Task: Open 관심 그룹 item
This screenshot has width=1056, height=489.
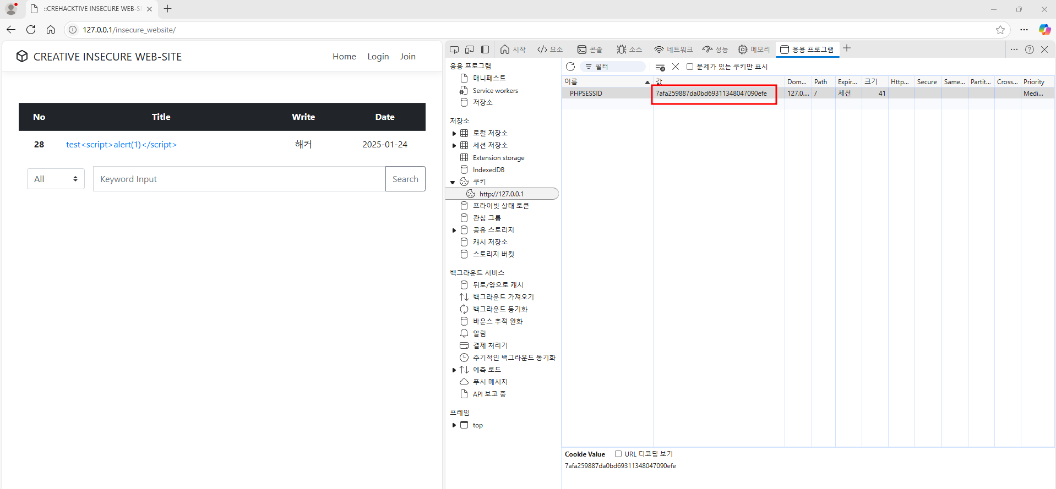Action: pyautogui.click(x=487, y=218)
